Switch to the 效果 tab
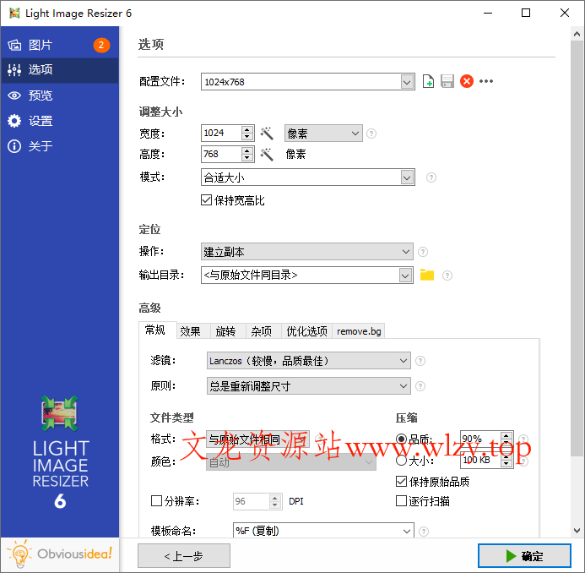 [x=192, y=331]
